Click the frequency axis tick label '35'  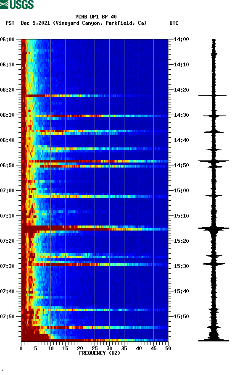[x=124, y=349]
